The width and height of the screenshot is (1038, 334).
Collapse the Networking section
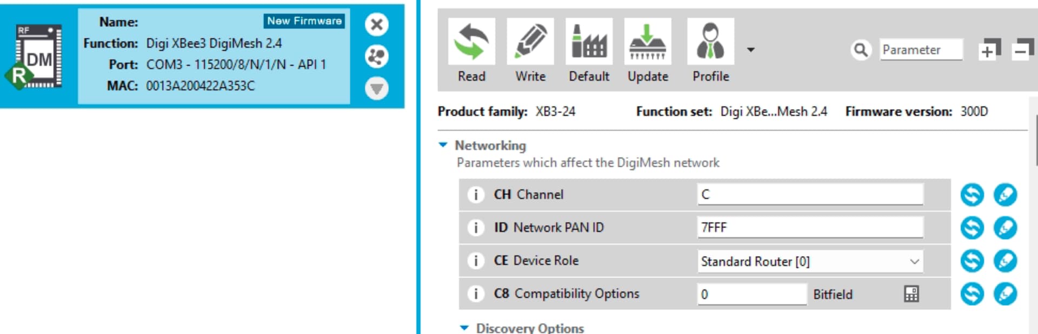443,145
